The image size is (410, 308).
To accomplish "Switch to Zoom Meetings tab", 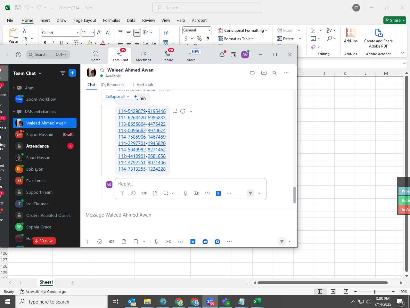I will tap(143, 56).
